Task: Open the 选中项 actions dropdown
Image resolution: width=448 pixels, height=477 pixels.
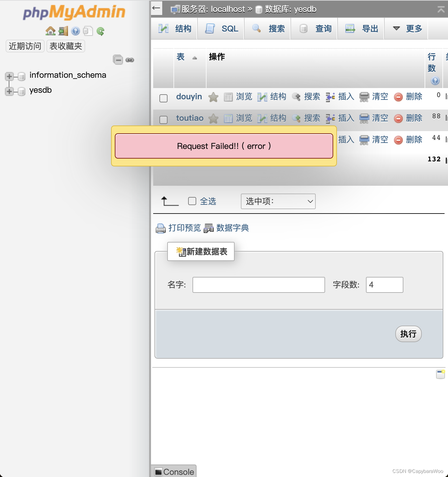Action: pos(278,201)
